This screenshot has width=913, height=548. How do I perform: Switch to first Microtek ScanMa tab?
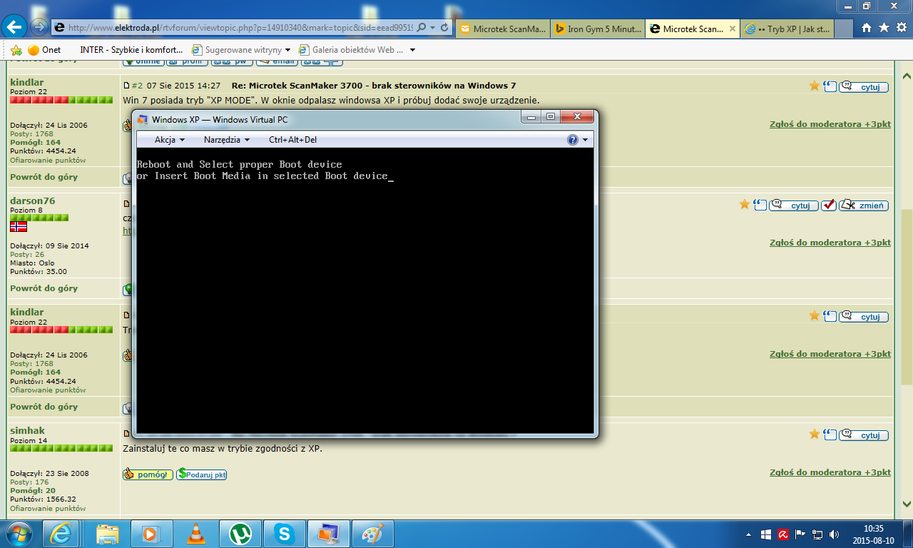click(503, 29)
